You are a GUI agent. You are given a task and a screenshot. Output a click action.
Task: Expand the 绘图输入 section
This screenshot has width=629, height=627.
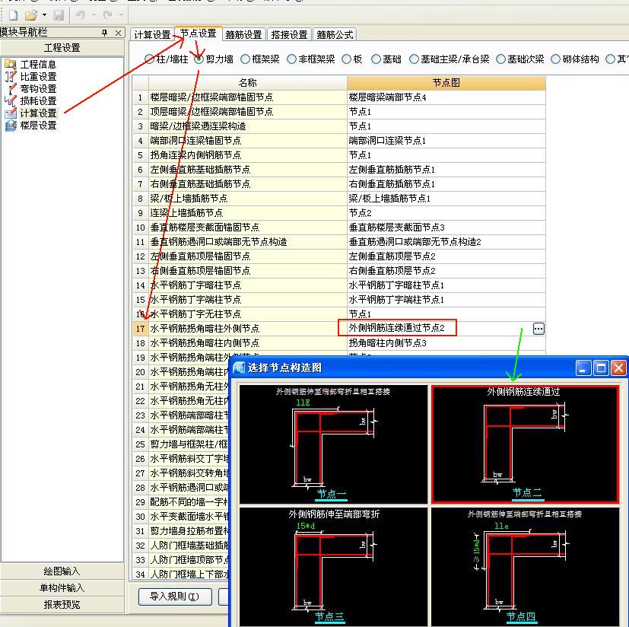[x=61, y=571]
